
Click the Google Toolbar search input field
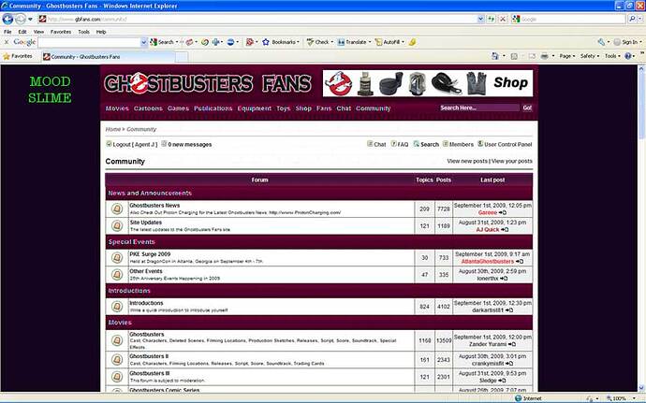pos(89,42)
